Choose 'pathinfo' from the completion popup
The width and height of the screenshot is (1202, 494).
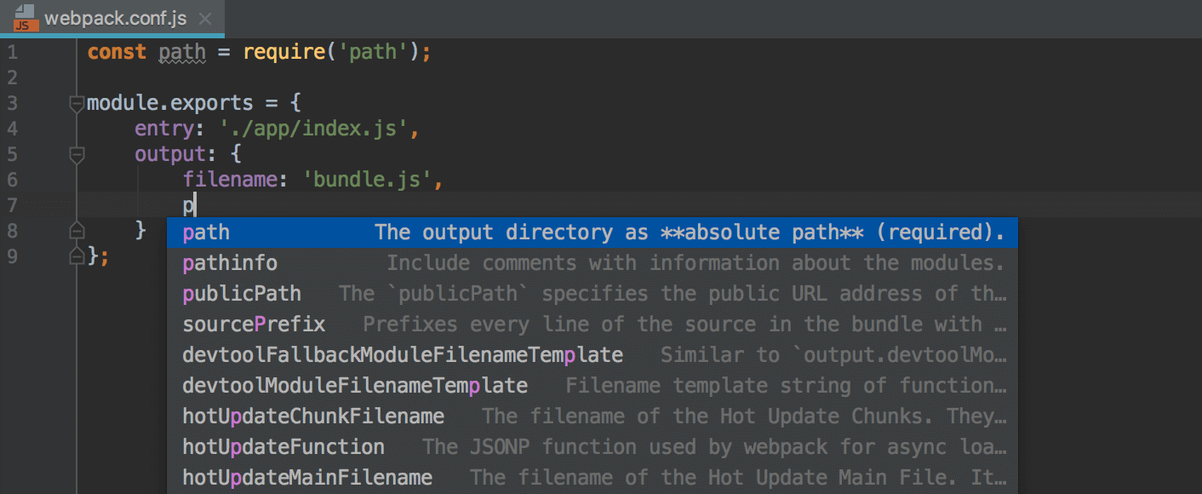pos(230,262)
